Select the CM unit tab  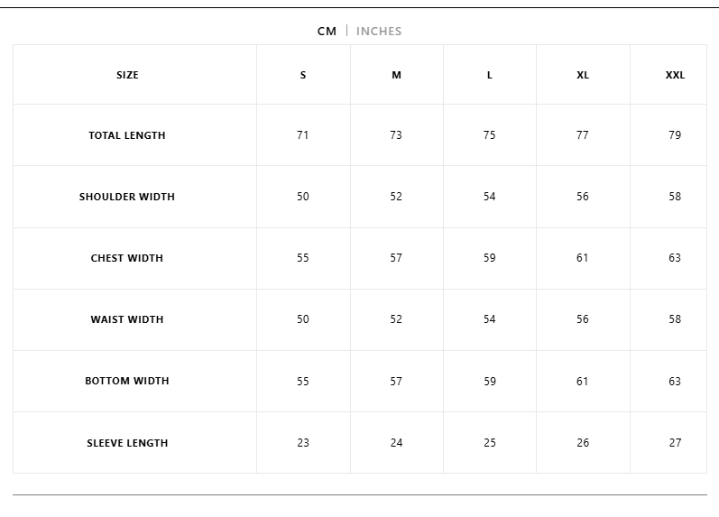pyautogui.click(x=327, y=32)
